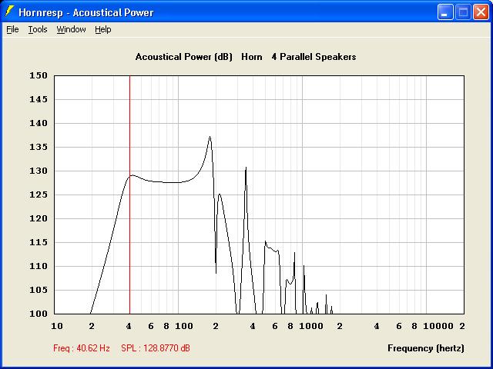Image resolution: width=493 pixels, height=369 pixels.
Task: Open the Tools menu
Action: (38, 29)
